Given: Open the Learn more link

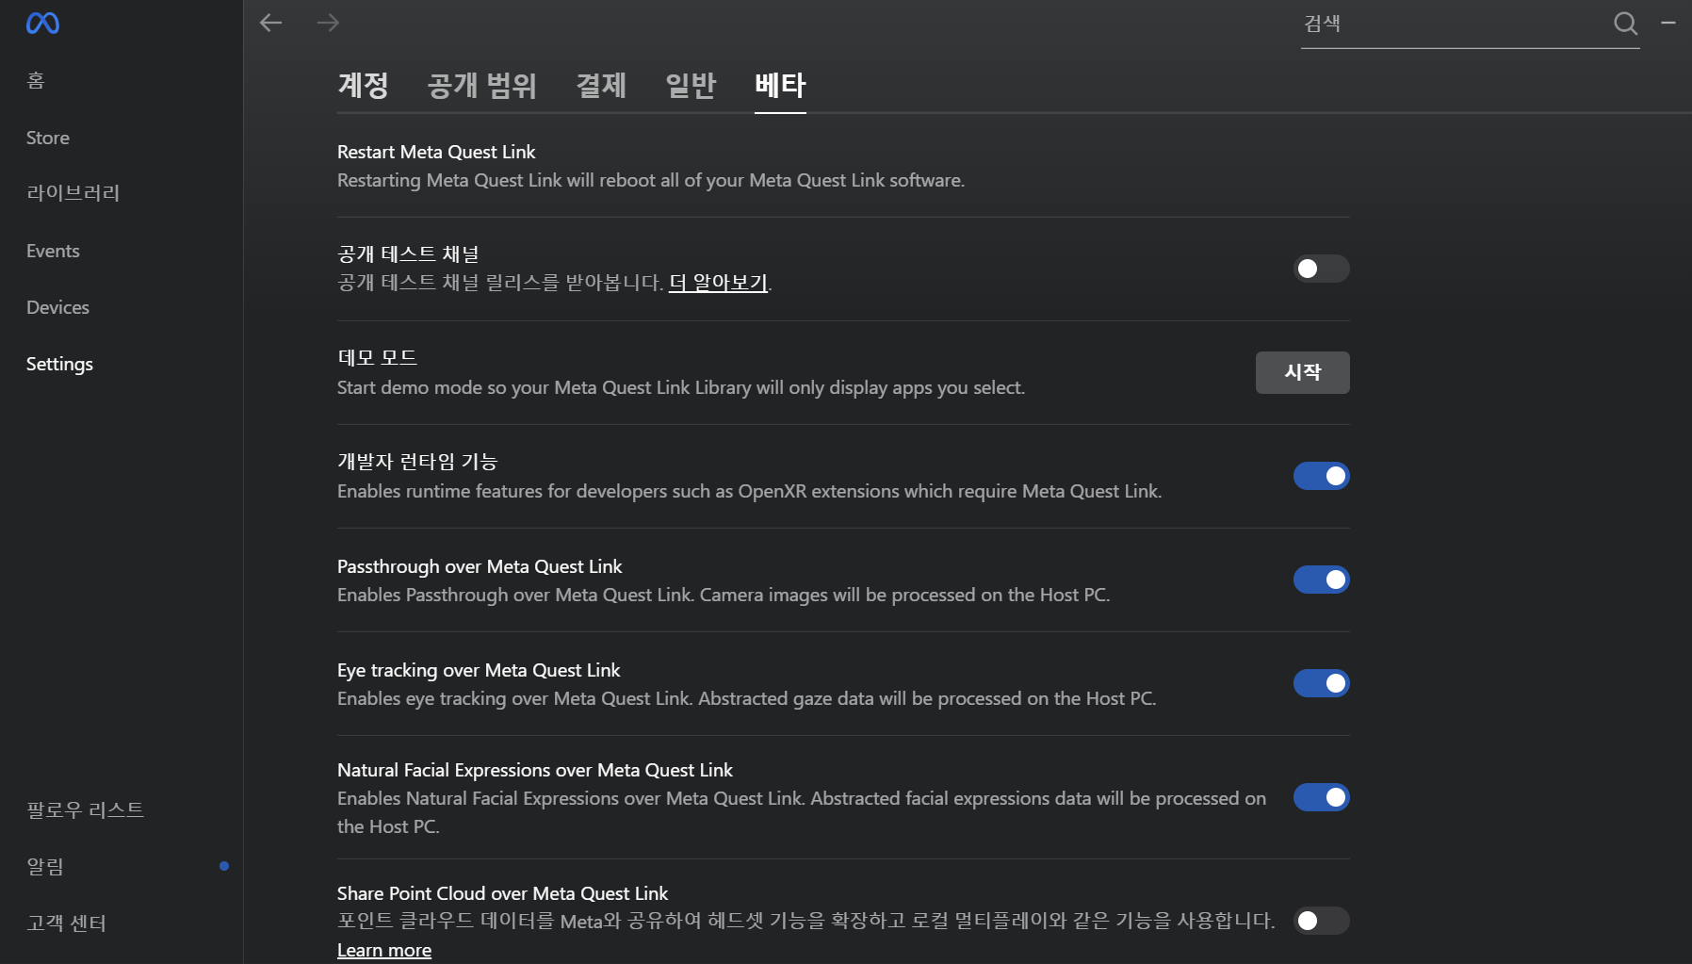Looking at the screenshot, I should [384, 950].
